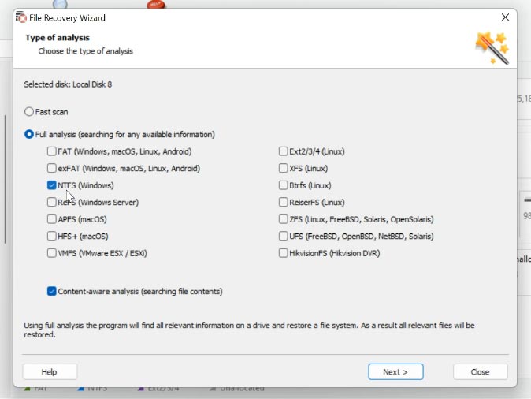Close the File Recovery Wizard dialog
Image resolution: width=531 pixels, height=399 pixels.
505,17
